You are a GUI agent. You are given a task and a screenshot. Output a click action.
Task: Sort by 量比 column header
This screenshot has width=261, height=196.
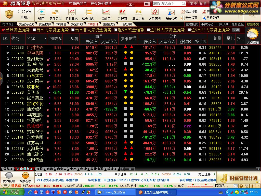[230, 39]
